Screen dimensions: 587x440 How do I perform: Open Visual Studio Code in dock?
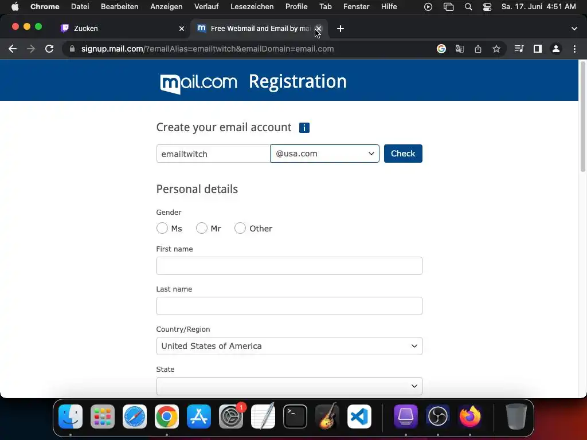tap(359, 417)
